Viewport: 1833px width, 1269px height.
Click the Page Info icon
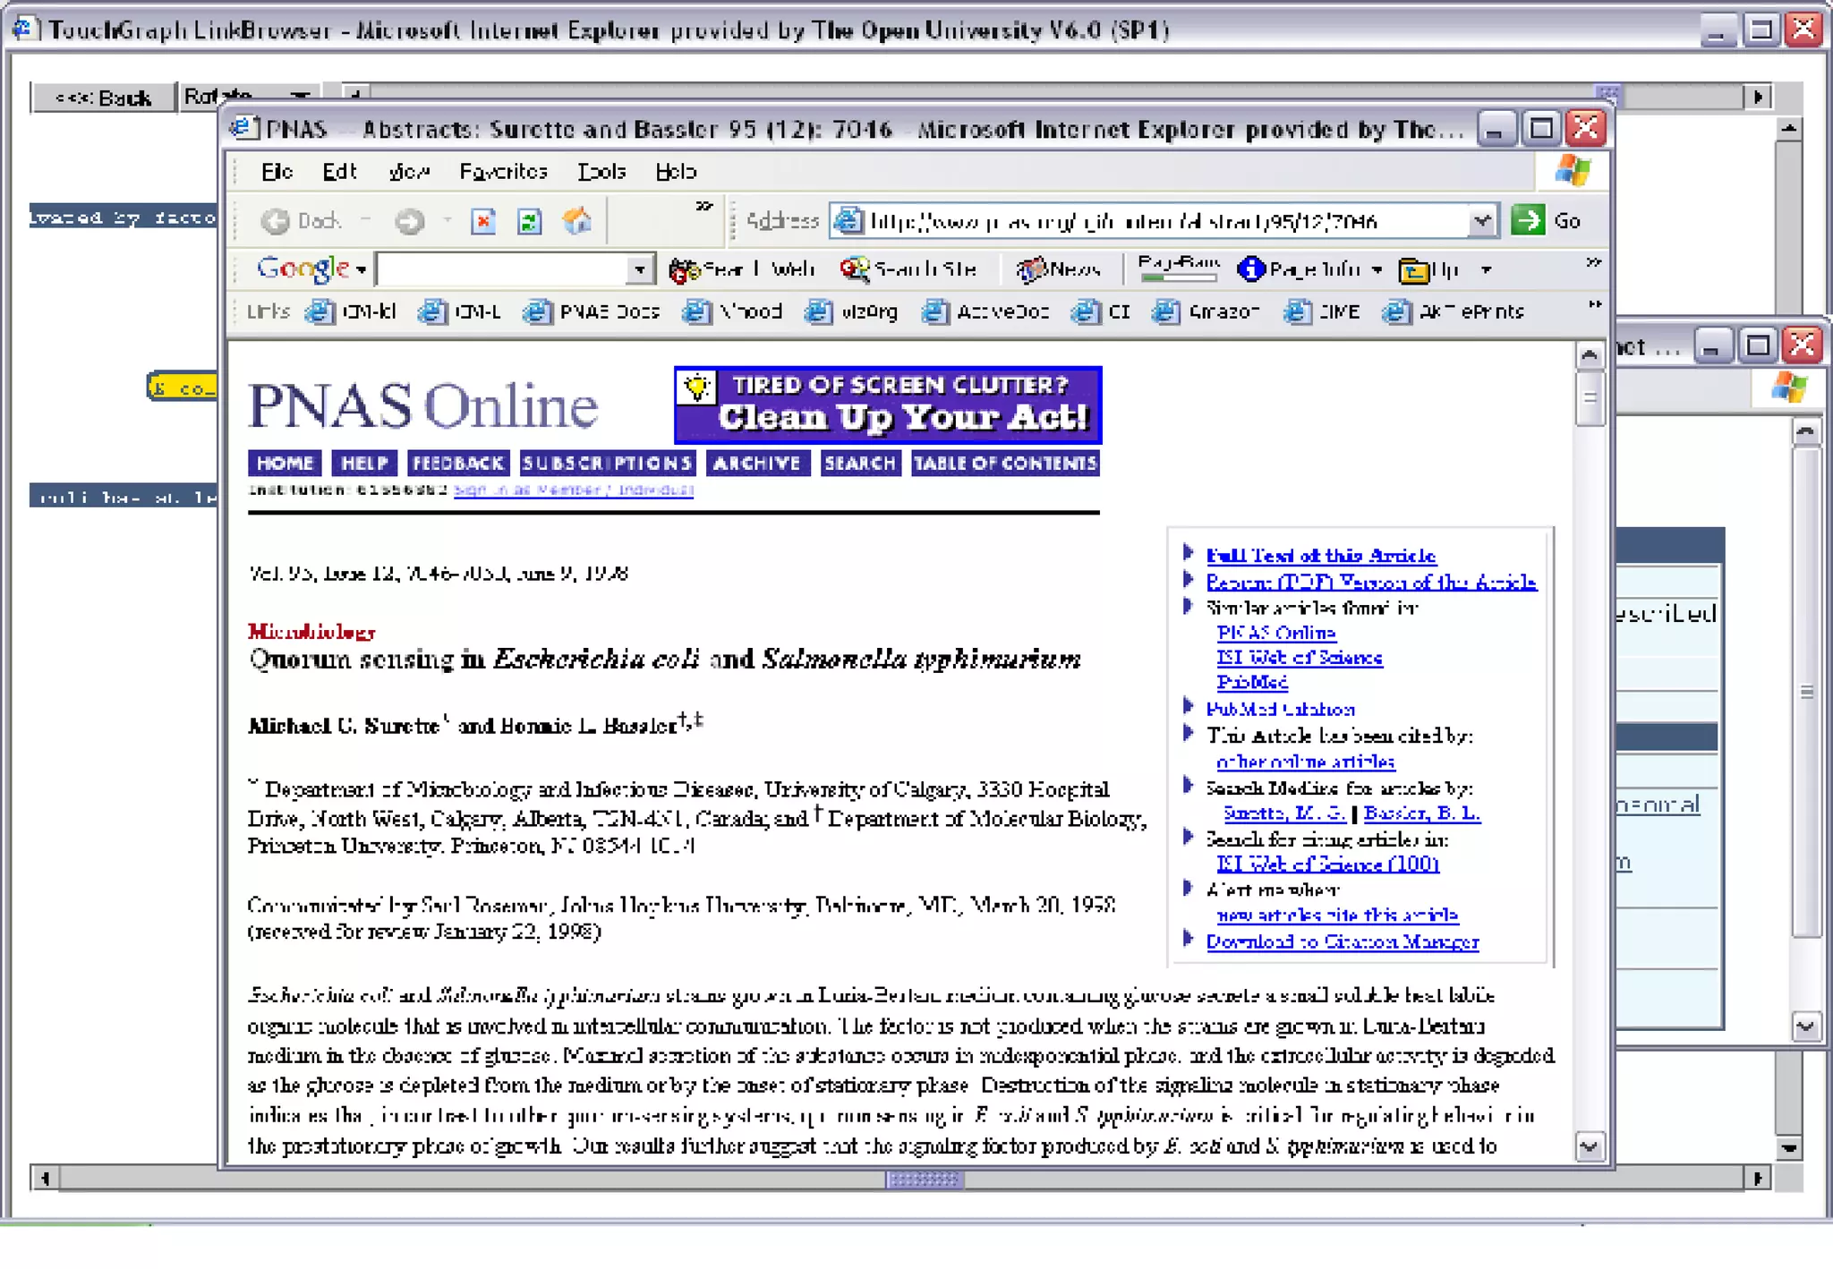coord(1251,269)
